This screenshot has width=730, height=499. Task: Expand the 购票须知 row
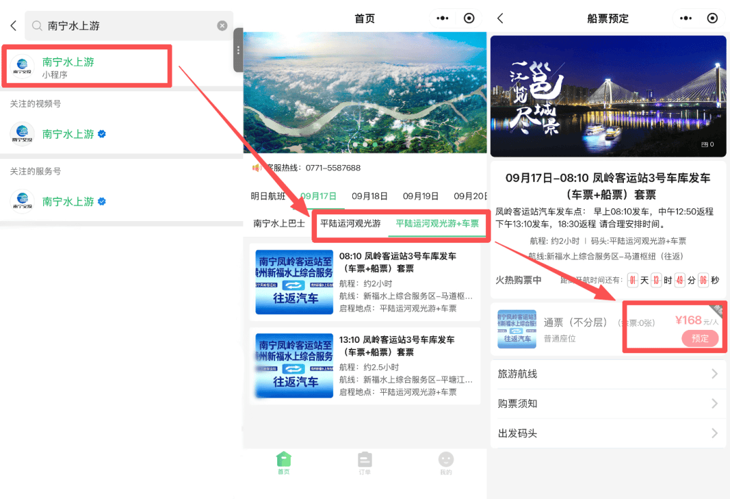(608, 404)
